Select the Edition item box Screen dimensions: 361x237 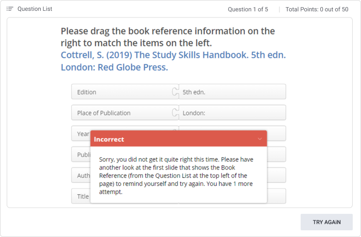click(125, 92)
